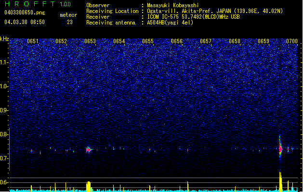Click the Receiving antenna label
The image size is (303, 192).
click(111, 23)
